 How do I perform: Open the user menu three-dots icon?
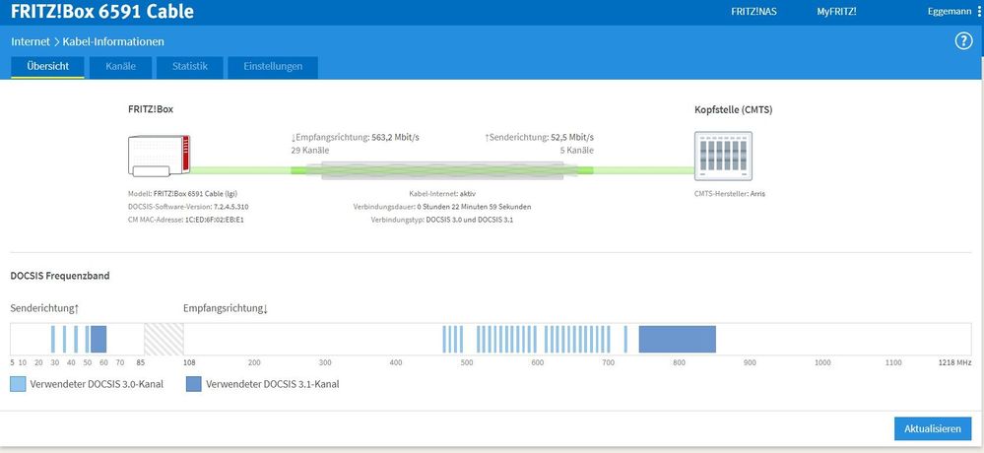[979, 11]
